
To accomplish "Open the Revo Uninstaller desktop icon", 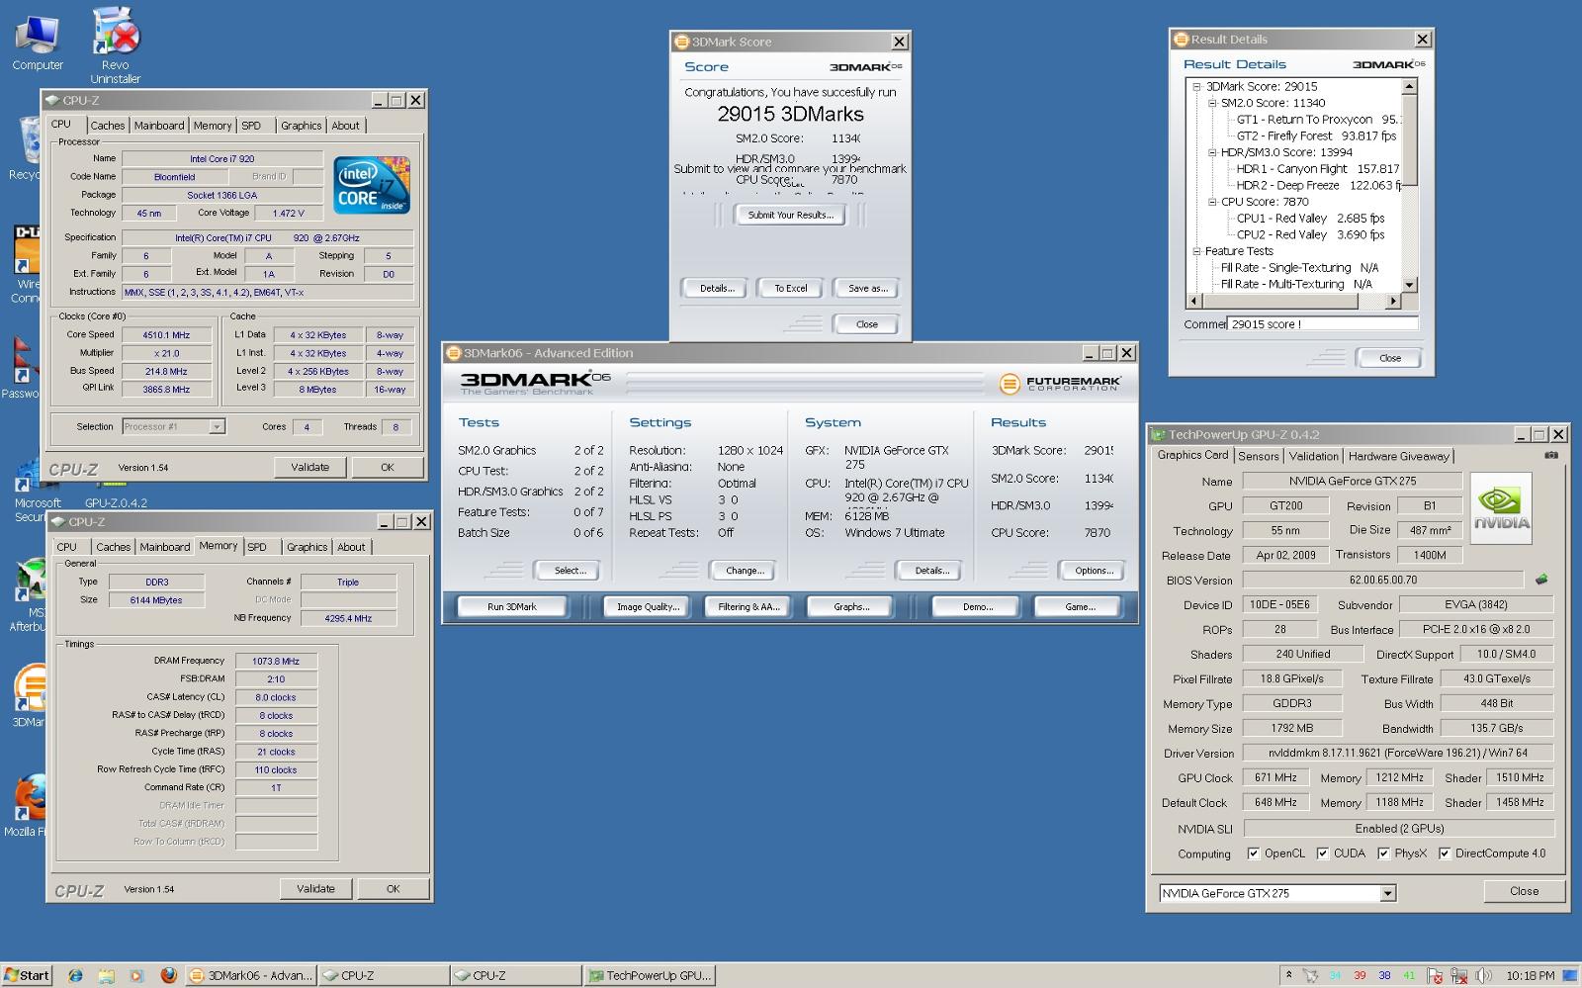I will 116,45.
